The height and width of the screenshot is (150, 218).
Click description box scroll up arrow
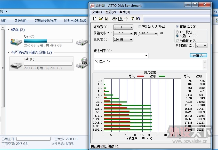tap(205, 62)
